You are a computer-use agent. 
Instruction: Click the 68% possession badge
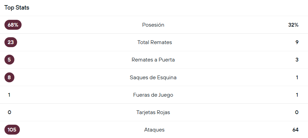(13, 25)
